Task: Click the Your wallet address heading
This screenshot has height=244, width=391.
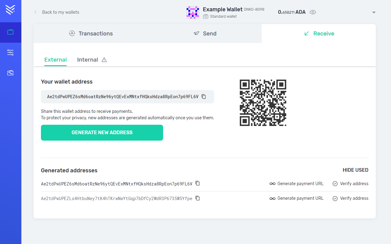Action: coord(67,82)
